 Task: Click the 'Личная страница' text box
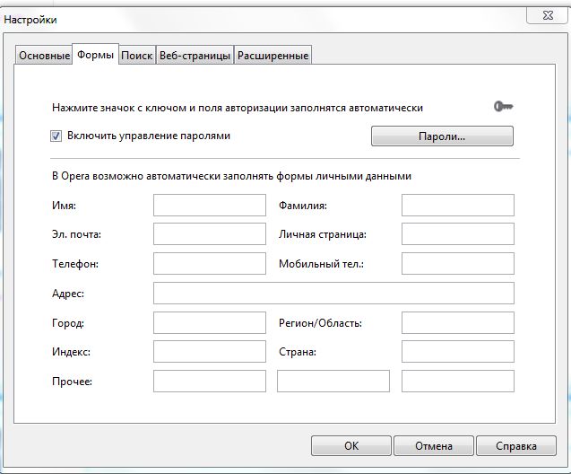[x=457, y=234]
